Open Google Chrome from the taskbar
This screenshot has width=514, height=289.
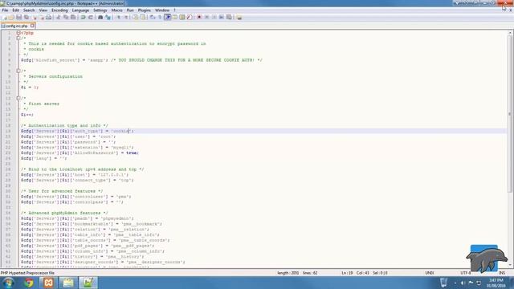29,283
